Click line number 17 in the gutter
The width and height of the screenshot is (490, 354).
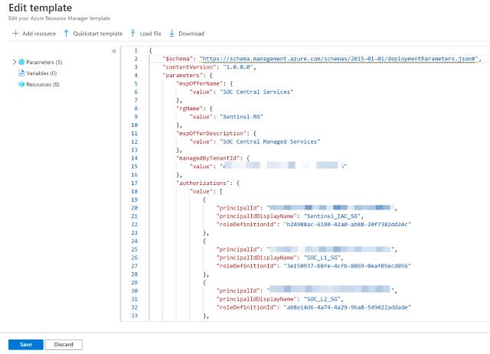(x=135, y=183)
